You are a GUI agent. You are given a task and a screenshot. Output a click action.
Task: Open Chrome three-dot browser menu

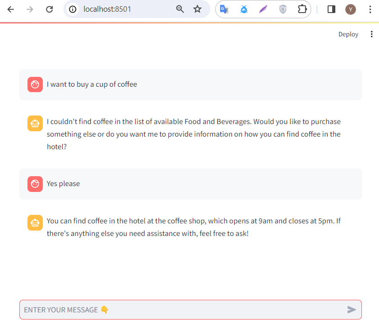tap(370, 9)
